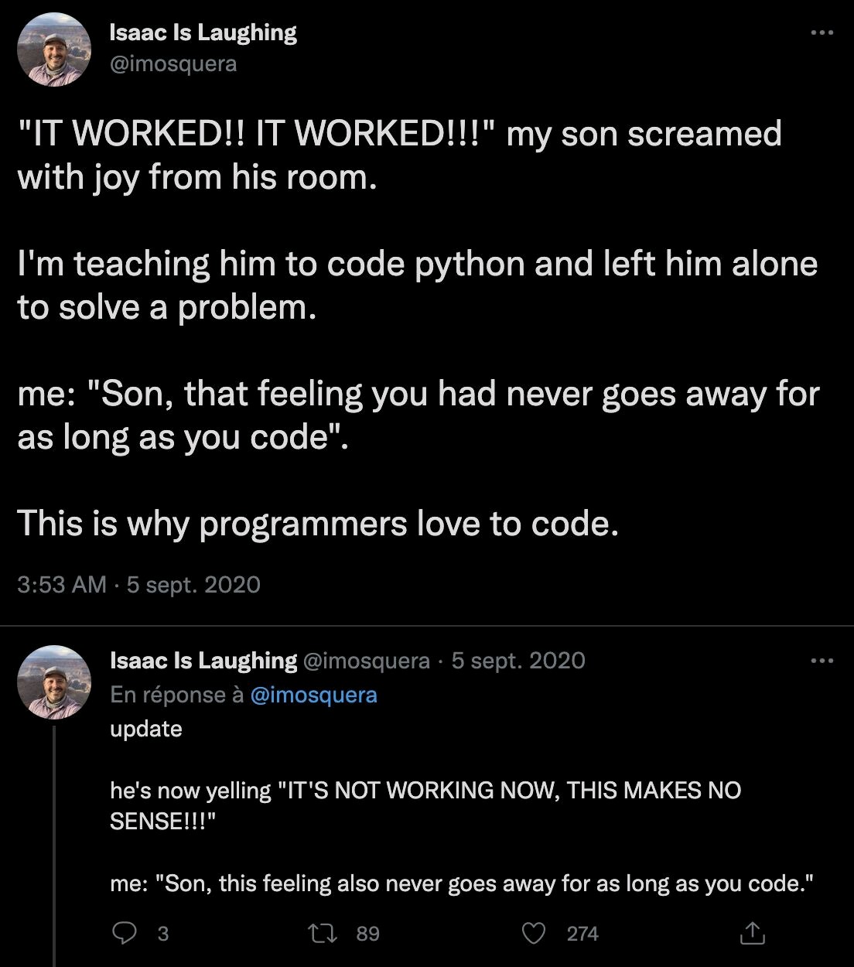Click the top "Isaac Is Laughing" display name
This screenshot has width=854, height=967.
(x=203, y=32)
